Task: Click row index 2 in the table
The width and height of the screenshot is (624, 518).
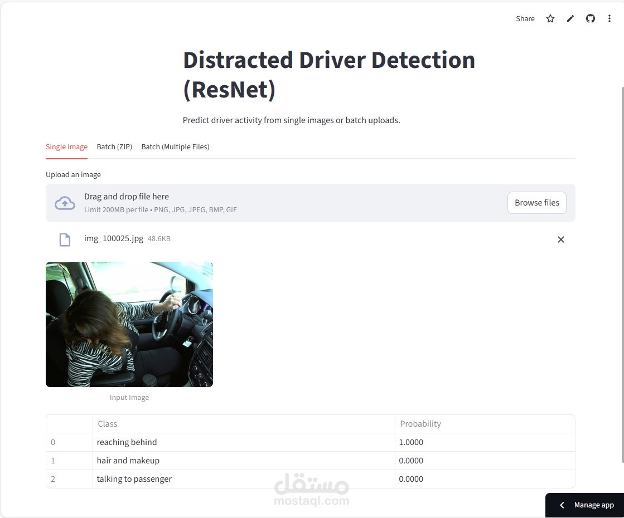Action: click(69, 478)
